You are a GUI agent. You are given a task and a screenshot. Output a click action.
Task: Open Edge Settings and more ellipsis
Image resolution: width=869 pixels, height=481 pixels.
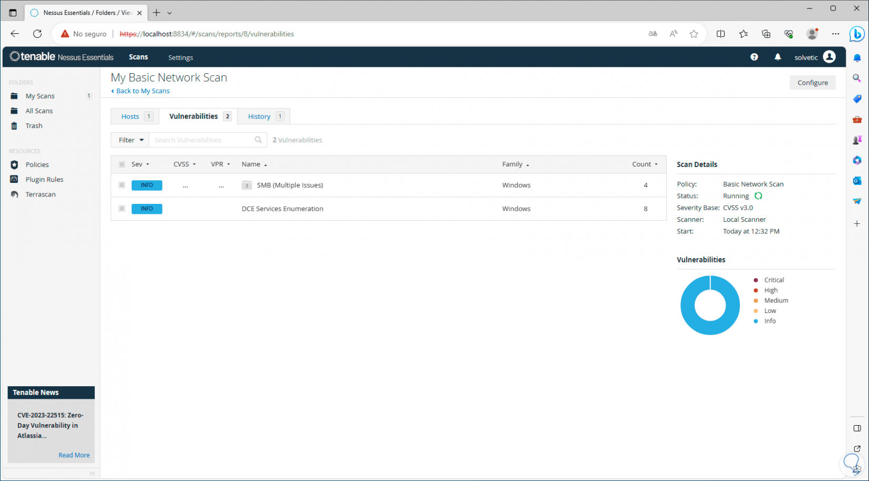[x=836, y=34]
